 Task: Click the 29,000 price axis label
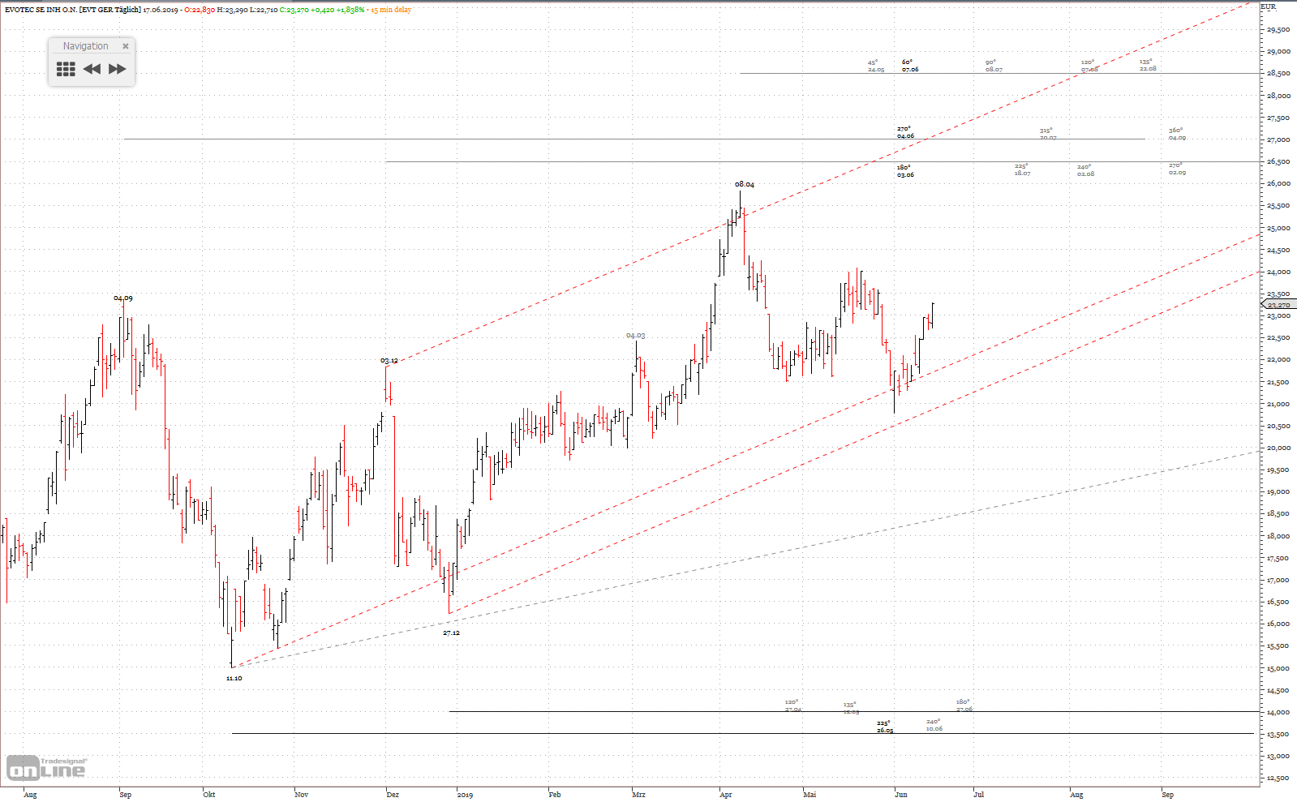[1278, 51]
